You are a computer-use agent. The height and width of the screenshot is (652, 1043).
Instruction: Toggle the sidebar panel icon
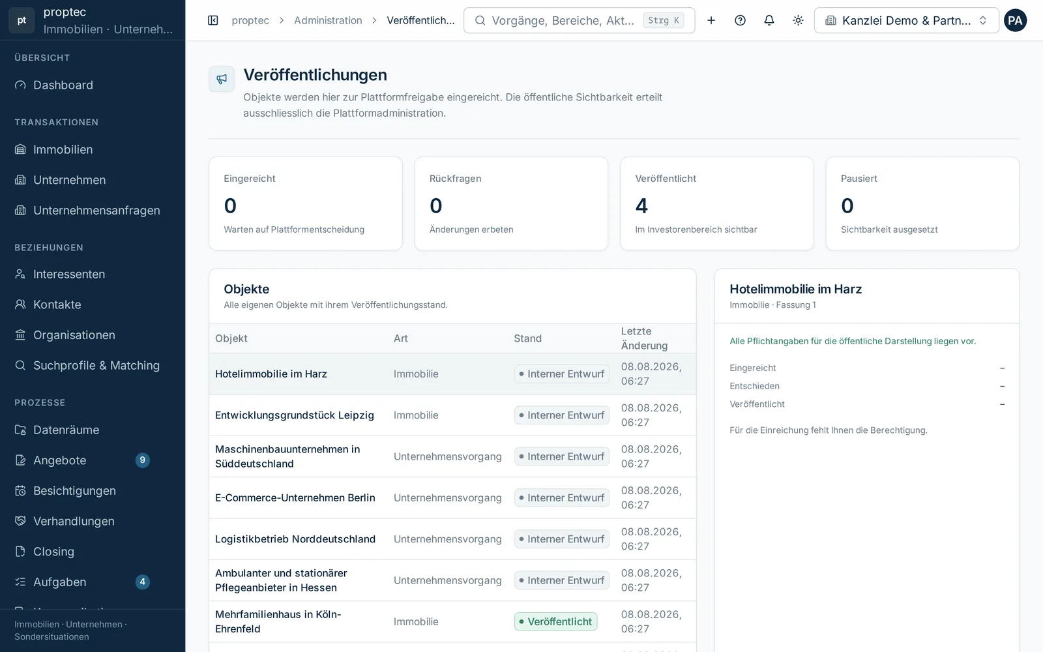pos(213,20)
